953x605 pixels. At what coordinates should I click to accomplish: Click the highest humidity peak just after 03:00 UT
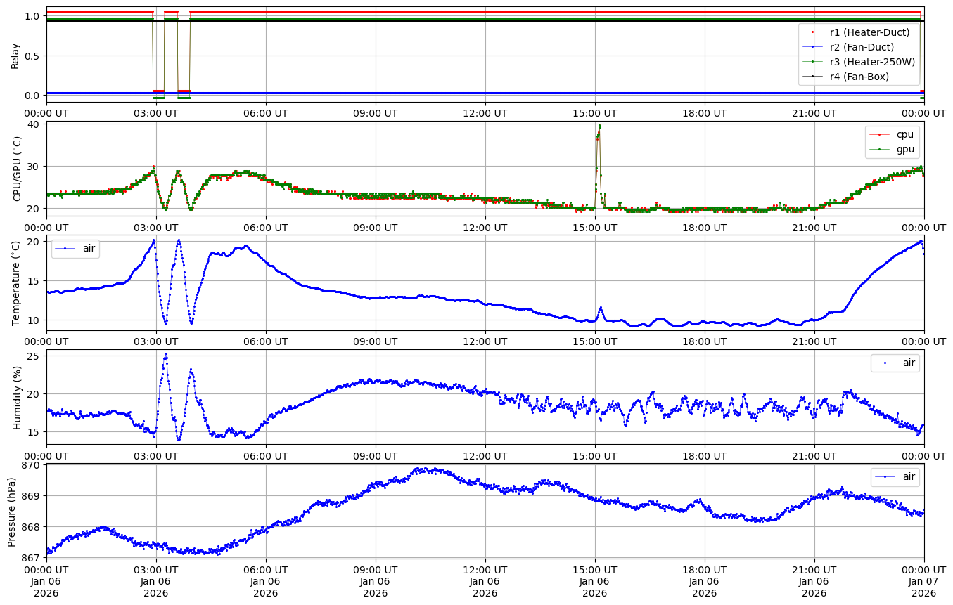point(166,354)
